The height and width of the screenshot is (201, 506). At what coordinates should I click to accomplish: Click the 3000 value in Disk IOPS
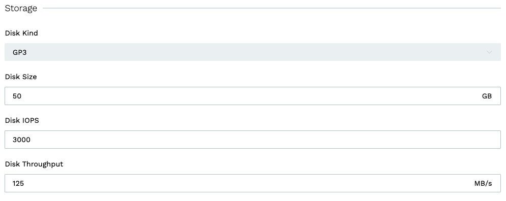pos(21,140)
